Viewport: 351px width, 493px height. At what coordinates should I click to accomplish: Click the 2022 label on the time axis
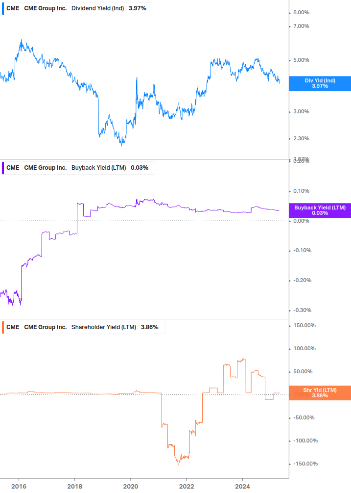tap(187, 487)
